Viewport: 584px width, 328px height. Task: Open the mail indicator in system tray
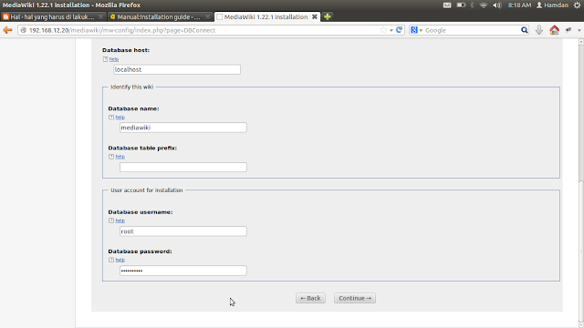point(447,5)
